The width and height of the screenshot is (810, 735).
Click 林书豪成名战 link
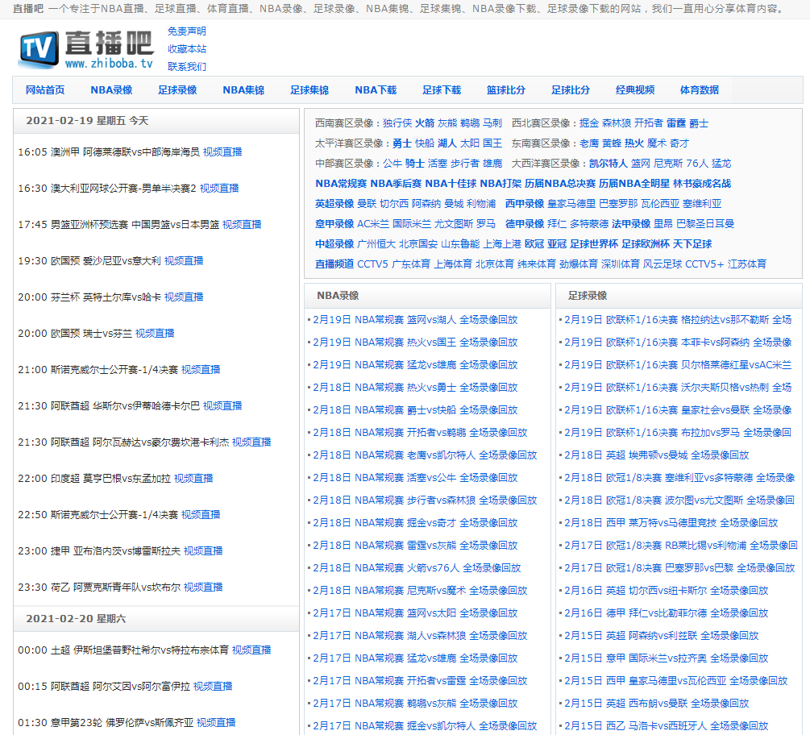(702, 184)
